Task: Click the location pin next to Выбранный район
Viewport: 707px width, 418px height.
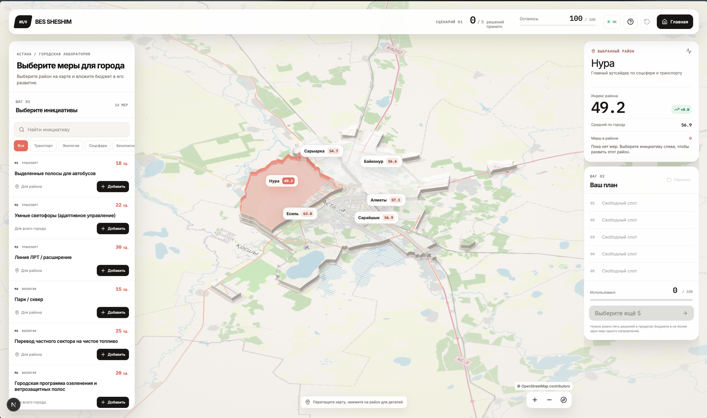Action: pos(593,51)
